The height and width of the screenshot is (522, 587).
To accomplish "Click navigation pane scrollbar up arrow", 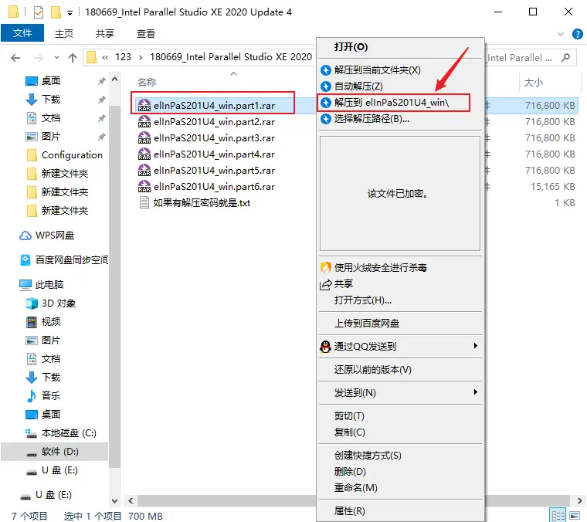I will pos(114,79).
